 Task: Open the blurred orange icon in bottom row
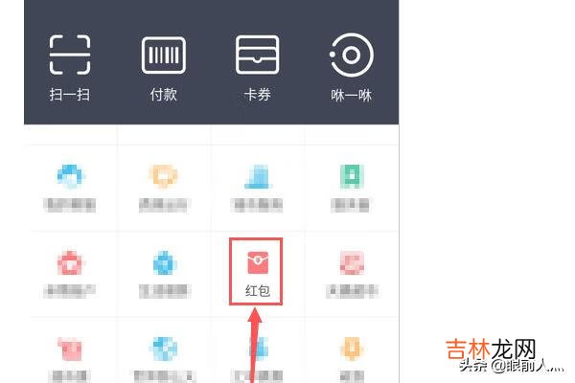click(352, 349)
